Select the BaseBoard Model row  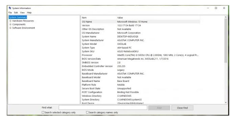(141, 77)
